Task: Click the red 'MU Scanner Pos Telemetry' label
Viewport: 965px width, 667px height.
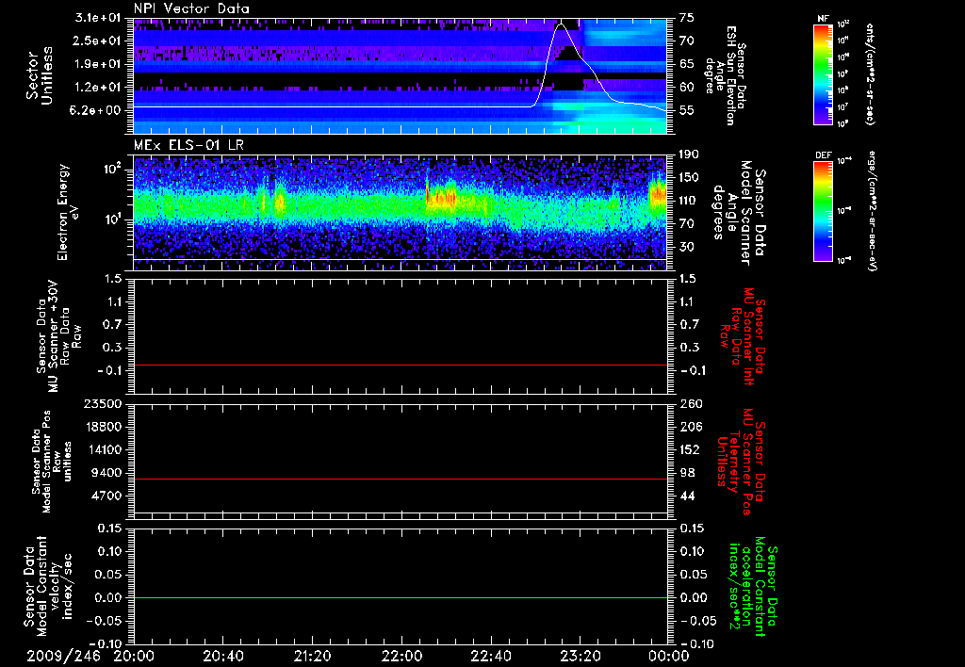Action: click(742, 462)
